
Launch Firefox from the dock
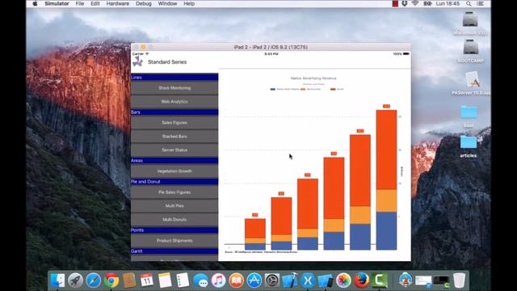coord(361,280)
